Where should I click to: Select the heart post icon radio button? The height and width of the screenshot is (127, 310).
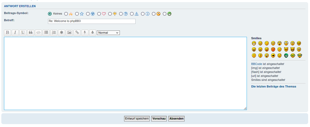(x=99, y=14)
